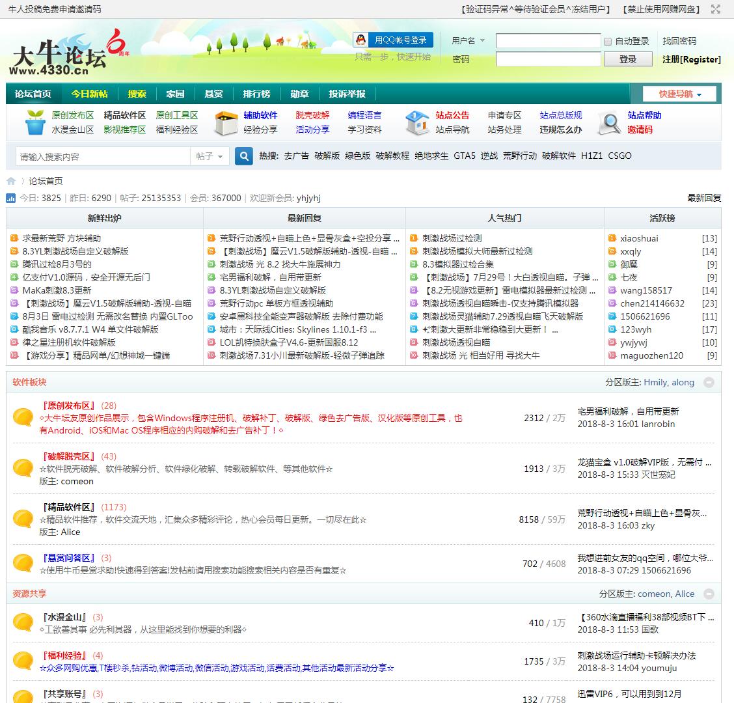Select 今日新帖 in the navigation bar

click(89, 94)
